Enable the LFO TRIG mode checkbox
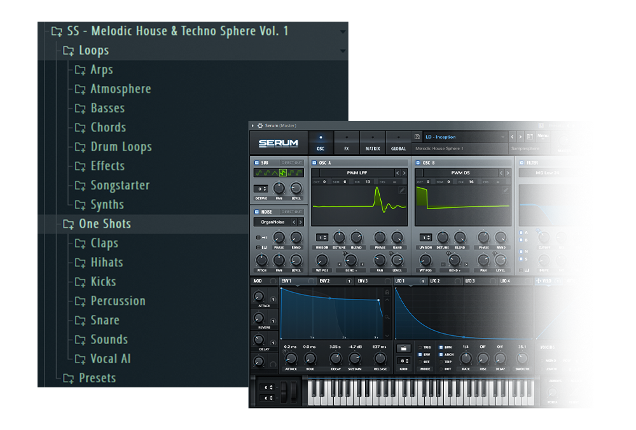The width and height of the screenshot is (636, 430). 420,348
